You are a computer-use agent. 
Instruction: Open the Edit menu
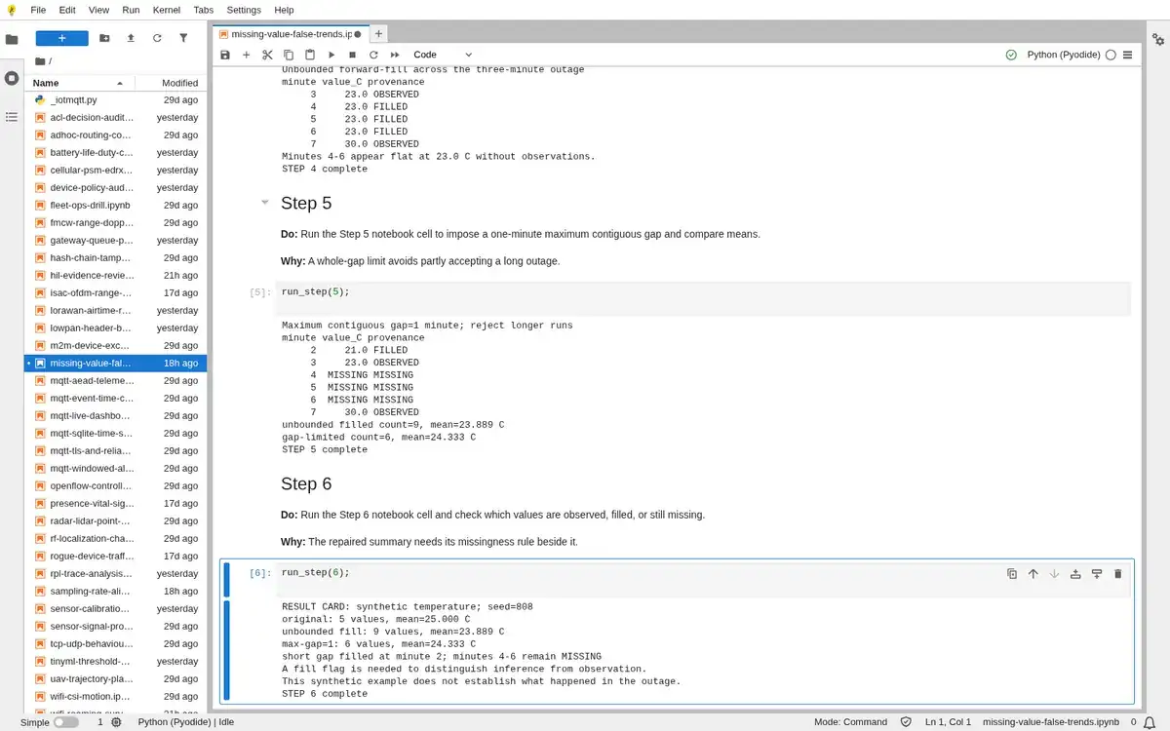(x=67, y=10)
